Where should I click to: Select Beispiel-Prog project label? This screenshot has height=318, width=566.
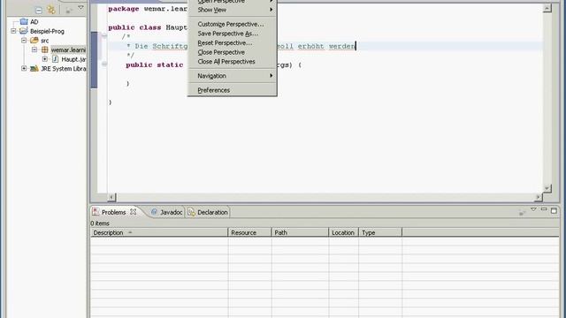(x=47, y=32)
